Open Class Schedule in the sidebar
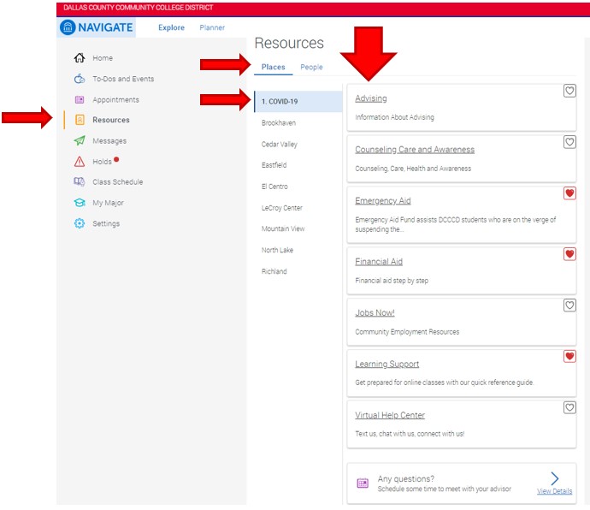This screenshot has width=590, height=510. pyautogui.click(x=118, y=182)
